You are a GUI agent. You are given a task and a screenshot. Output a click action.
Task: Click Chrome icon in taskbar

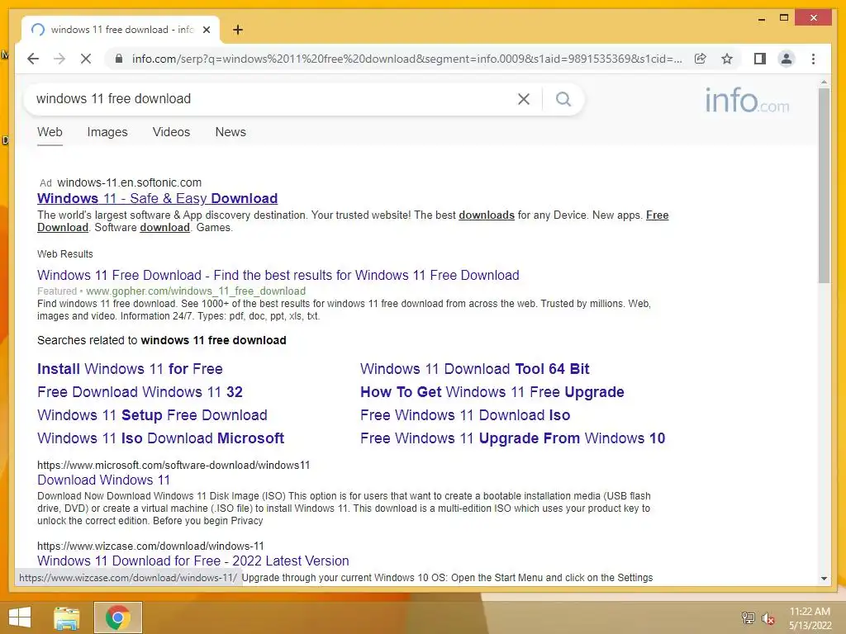(118, 617)
